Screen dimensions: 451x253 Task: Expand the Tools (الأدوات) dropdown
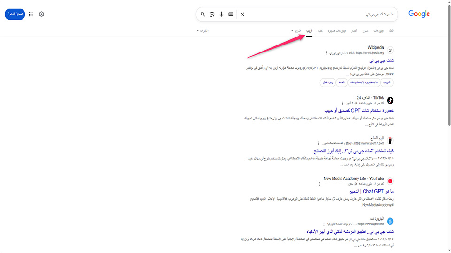tap(202, 31)
